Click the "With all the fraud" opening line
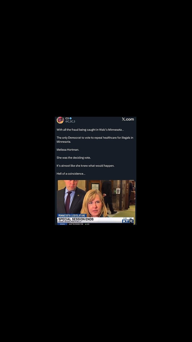Viewport: 192px width, 342px height. tap(90, 130)
